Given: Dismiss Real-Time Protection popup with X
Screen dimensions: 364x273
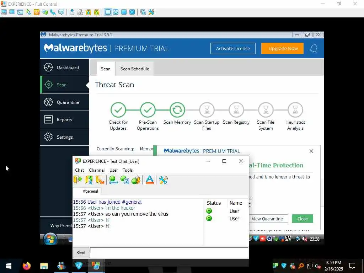Looking at the screenshot, I should tap(311, 151).
